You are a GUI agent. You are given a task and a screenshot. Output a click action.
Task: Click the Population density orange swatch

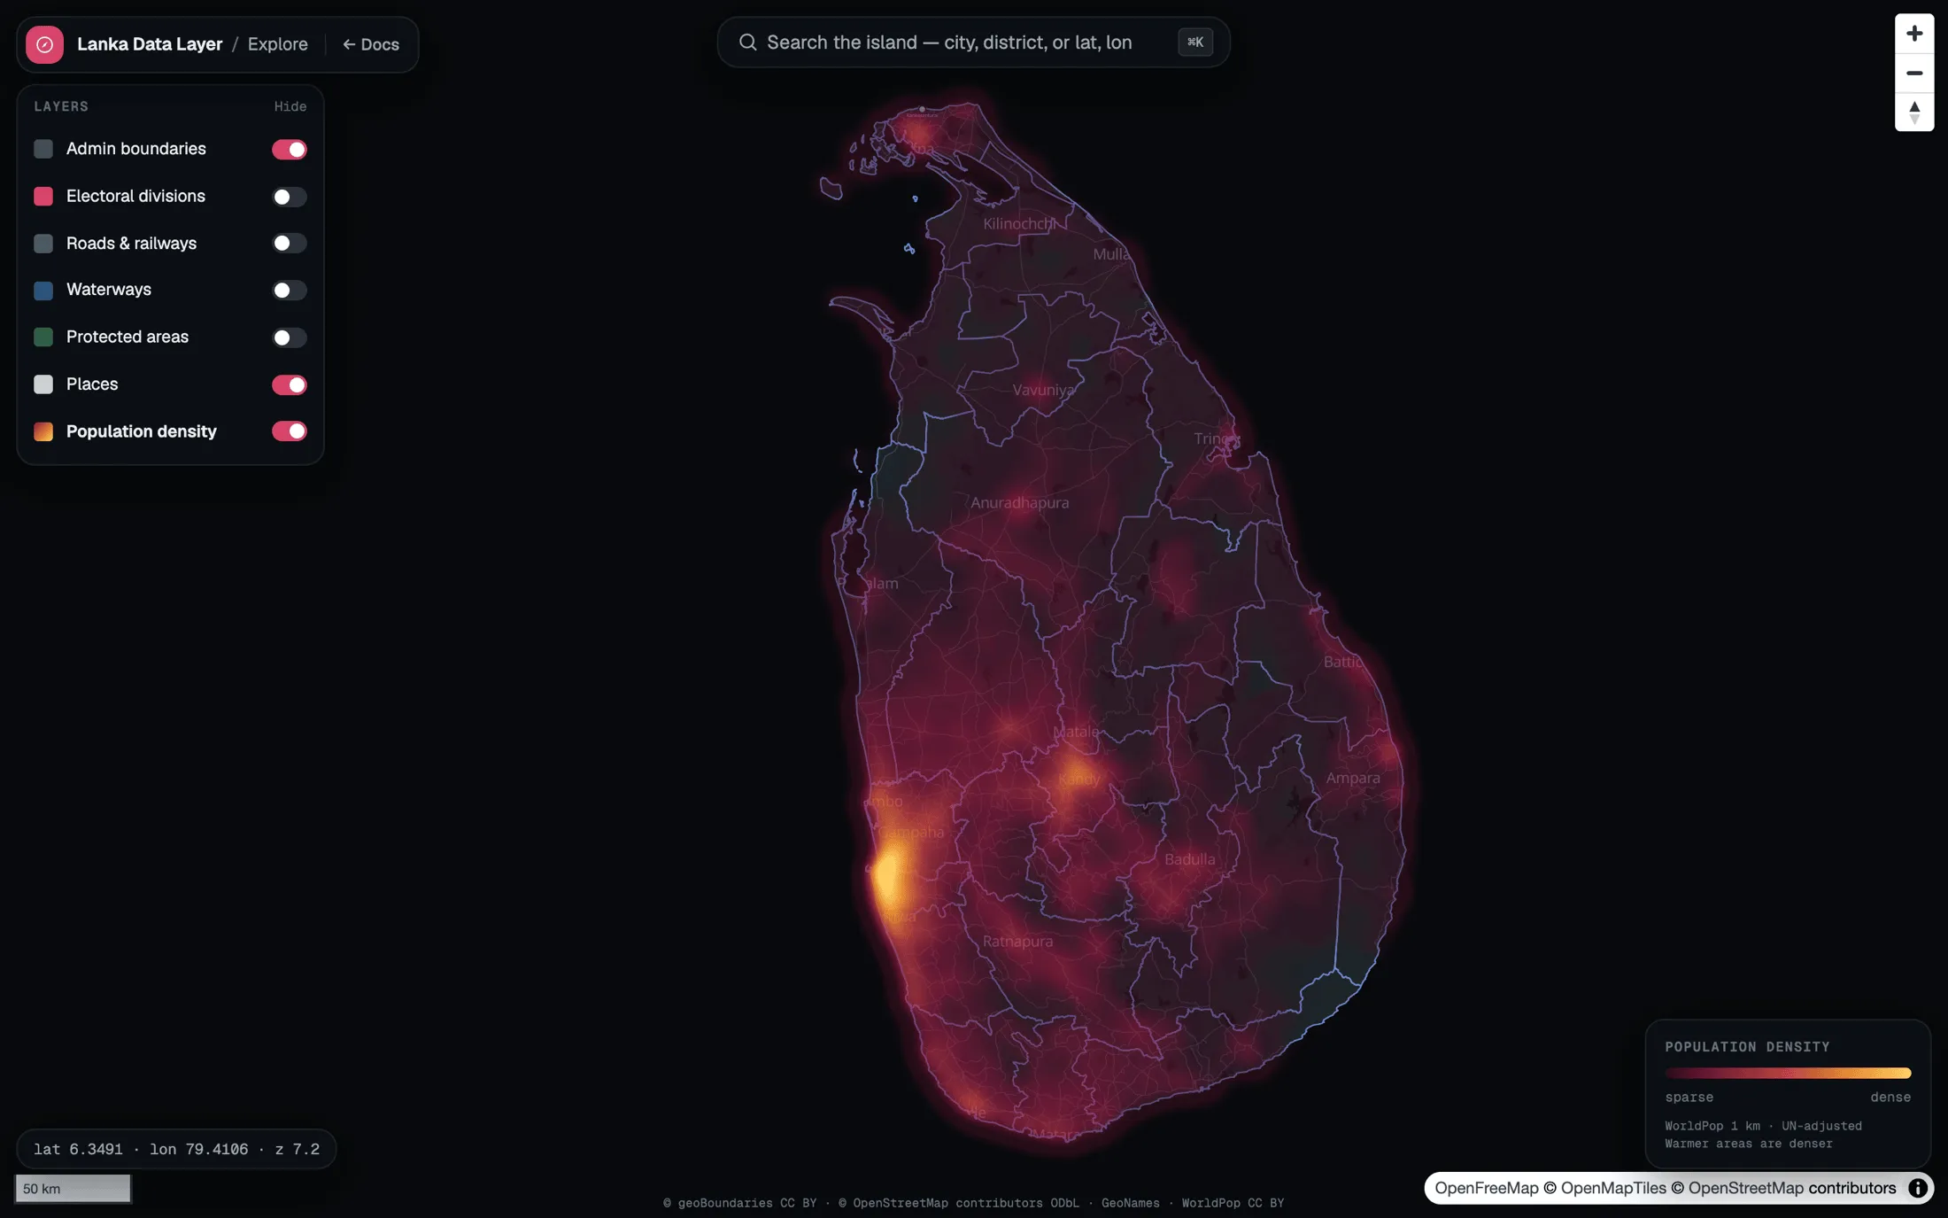click(43, 431)
